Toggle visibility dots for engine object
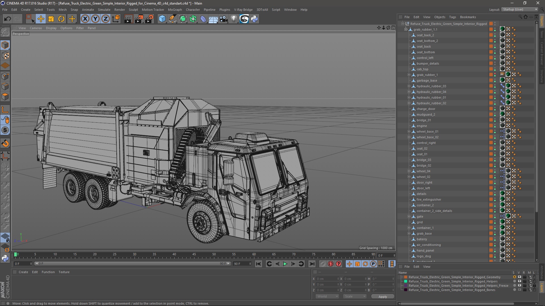This screenshot has height=306, width=545. coord(495,126)
